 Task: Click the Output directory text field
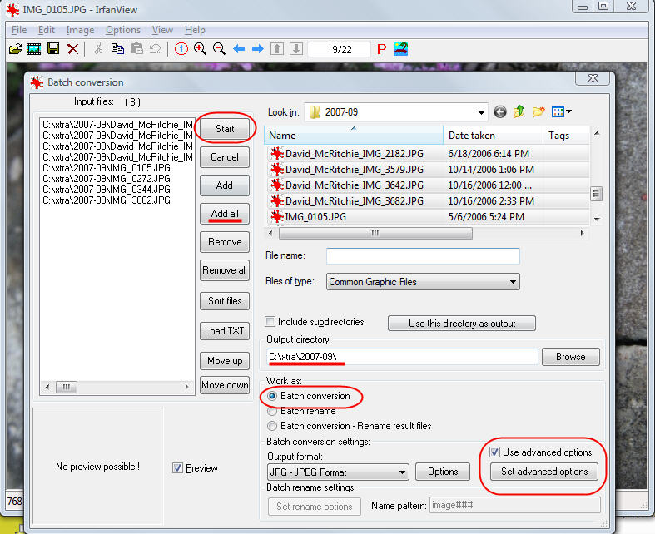pos(402,357)
